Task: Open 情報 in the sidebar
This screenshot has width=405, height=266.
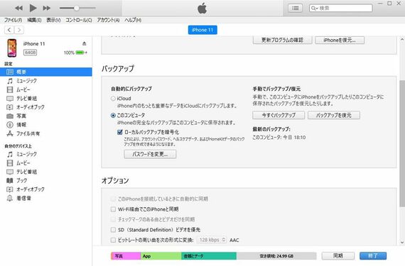Action: pyautogui.click(x=46, y=125)
